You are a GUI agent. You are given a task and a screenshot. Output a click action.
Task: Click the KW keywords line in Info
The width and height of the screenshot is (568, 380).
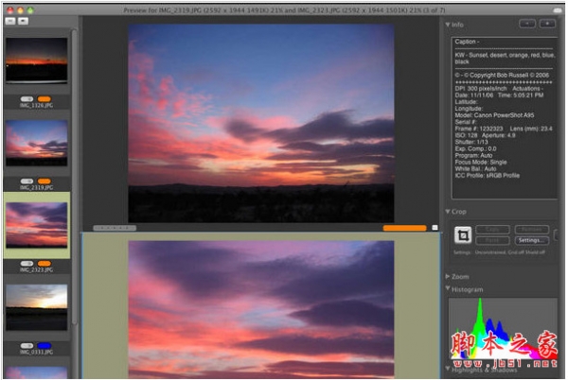pyautogui.click(x=505, y=59)
